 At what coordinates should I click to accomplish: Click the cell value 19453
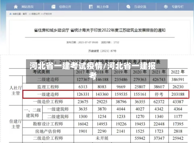coord(140,124)
